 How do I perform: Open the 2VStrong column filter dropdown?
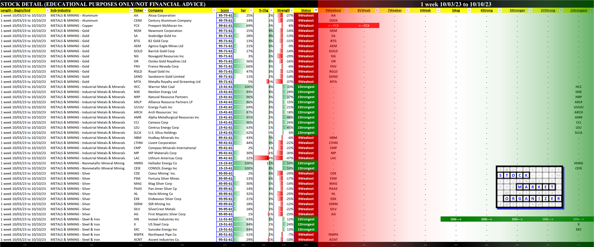point(561,10)
